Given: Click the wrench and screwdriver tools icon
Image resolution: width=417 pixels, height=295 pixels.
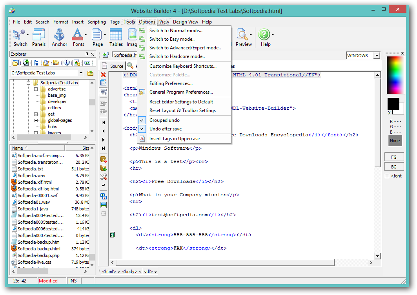Looking at the screenshot, I should tap(104, 177).
